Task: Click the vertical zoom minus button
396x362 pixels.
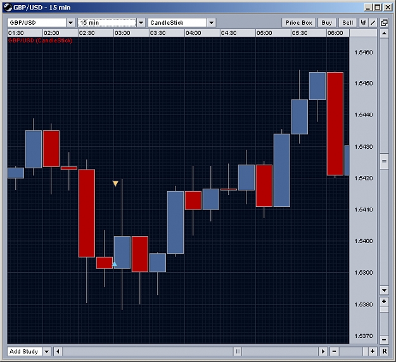Action: tap(384, 340)
